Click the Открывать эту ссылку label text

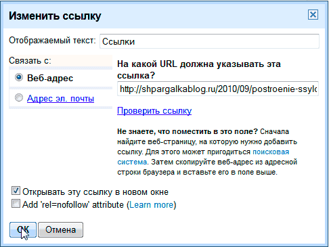click(95, 192)
